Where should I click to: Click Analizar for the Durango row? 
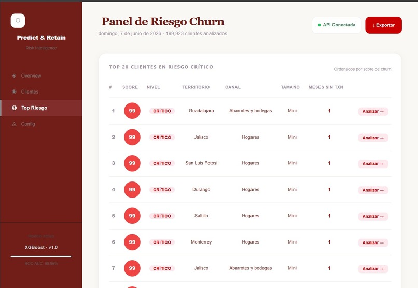[x=373, y=190]
